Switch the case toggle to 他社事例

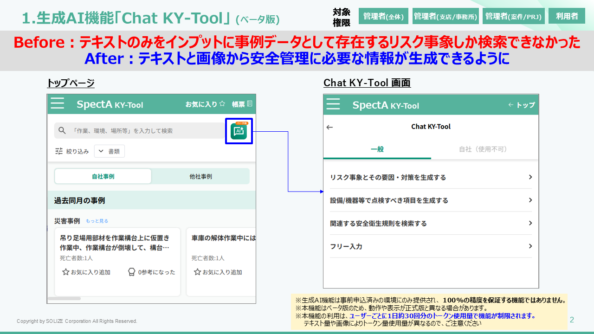200,177
